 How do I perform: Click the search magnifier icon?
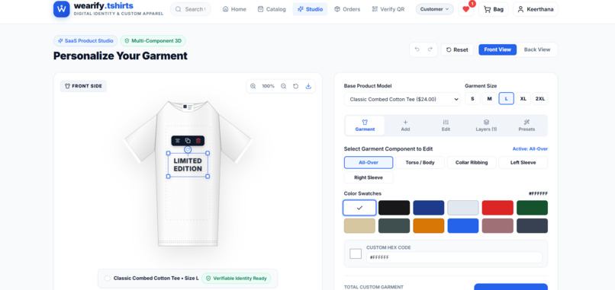click(179, 9)
